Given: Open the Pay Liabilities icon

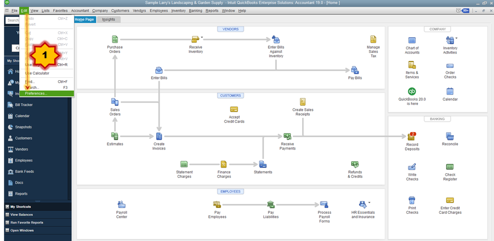Looking at the screenshot, I should pos(270,204).
